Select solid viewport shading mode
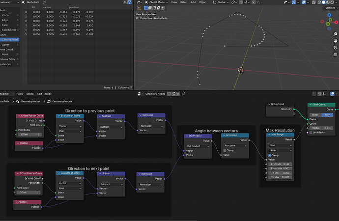This screenshot has height=221, width=339. coord(324,2)
